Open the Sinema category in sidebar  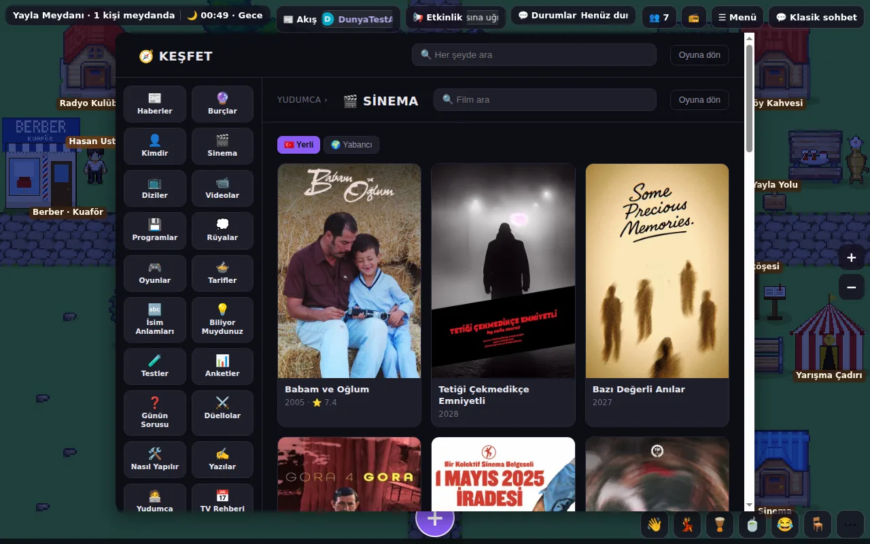pos(222,146)
